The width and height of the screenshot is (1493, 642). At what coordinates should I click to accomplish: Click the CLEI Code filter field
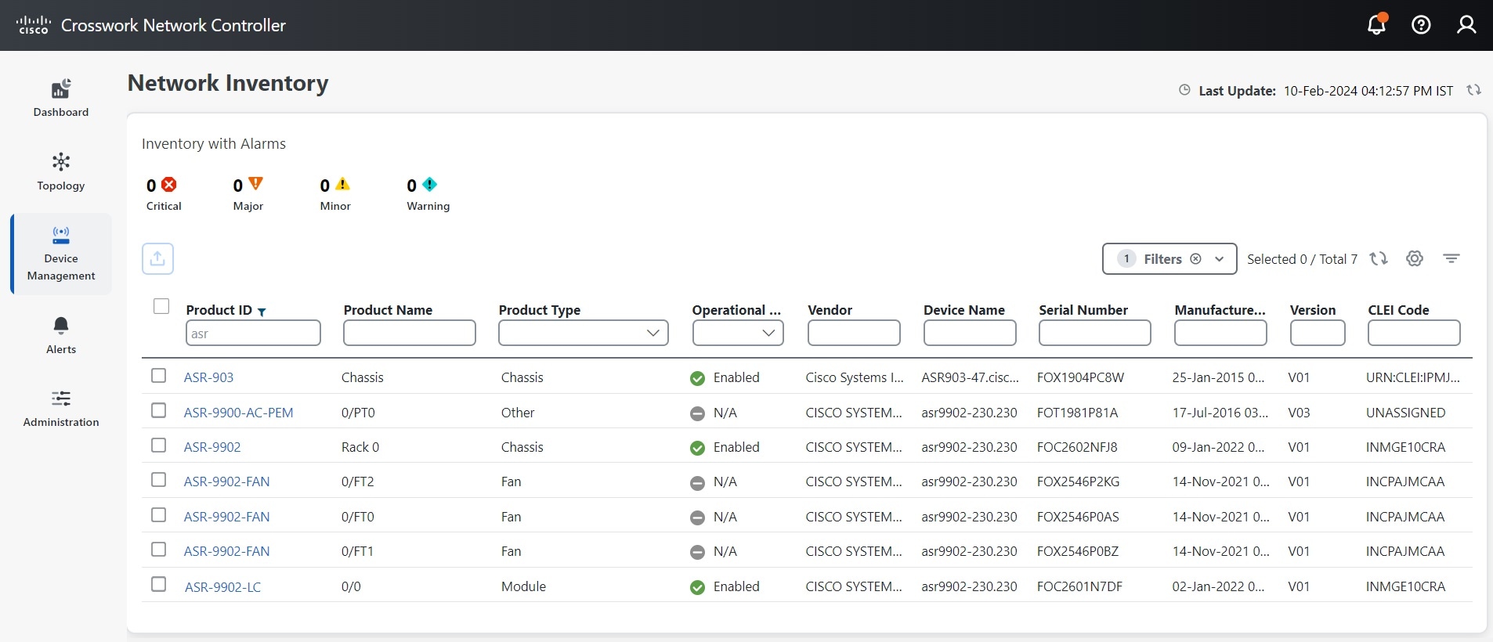coord(1414,333)
